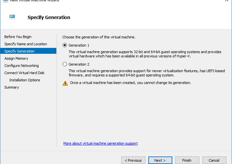232x164 pixels.
Task: Click the Finish button
Action: pyautogui.click(x=187, y=160)
